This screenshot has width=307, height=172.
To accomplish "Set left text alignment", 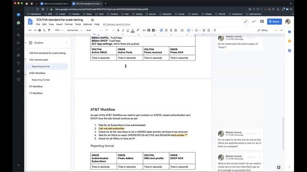I will 162,30.
